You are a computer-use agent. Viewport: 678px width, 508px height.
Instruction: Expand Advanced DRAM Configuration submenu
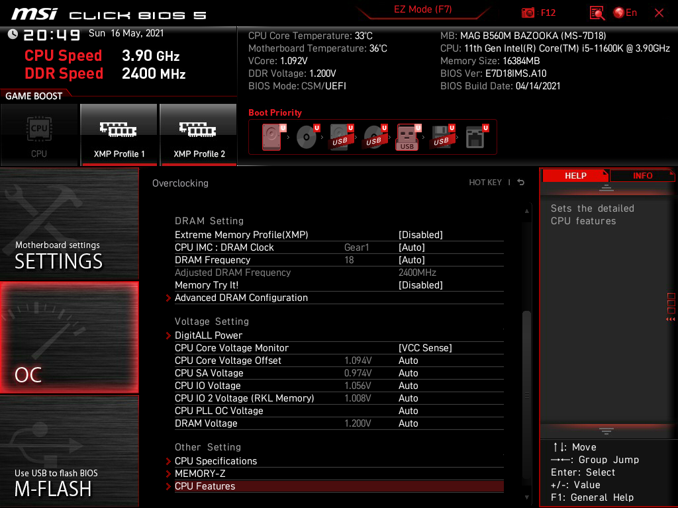click(x=241, y=298)
